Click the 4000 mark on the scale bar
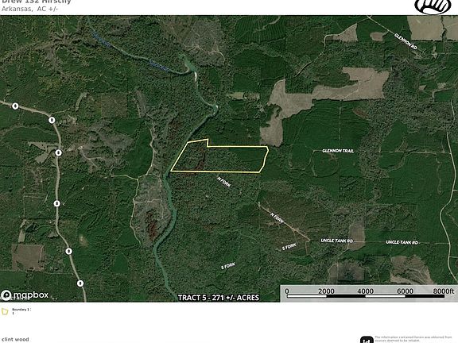Image resolution: width=458 pixels, height=343 pixels. click(x=366, y=291)
